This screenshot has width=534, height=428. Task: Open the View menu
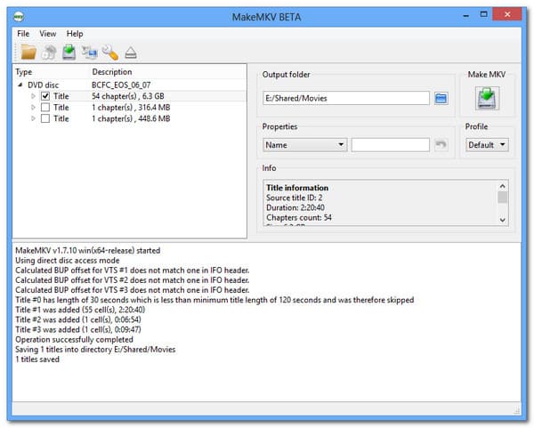tap(48, 34)
